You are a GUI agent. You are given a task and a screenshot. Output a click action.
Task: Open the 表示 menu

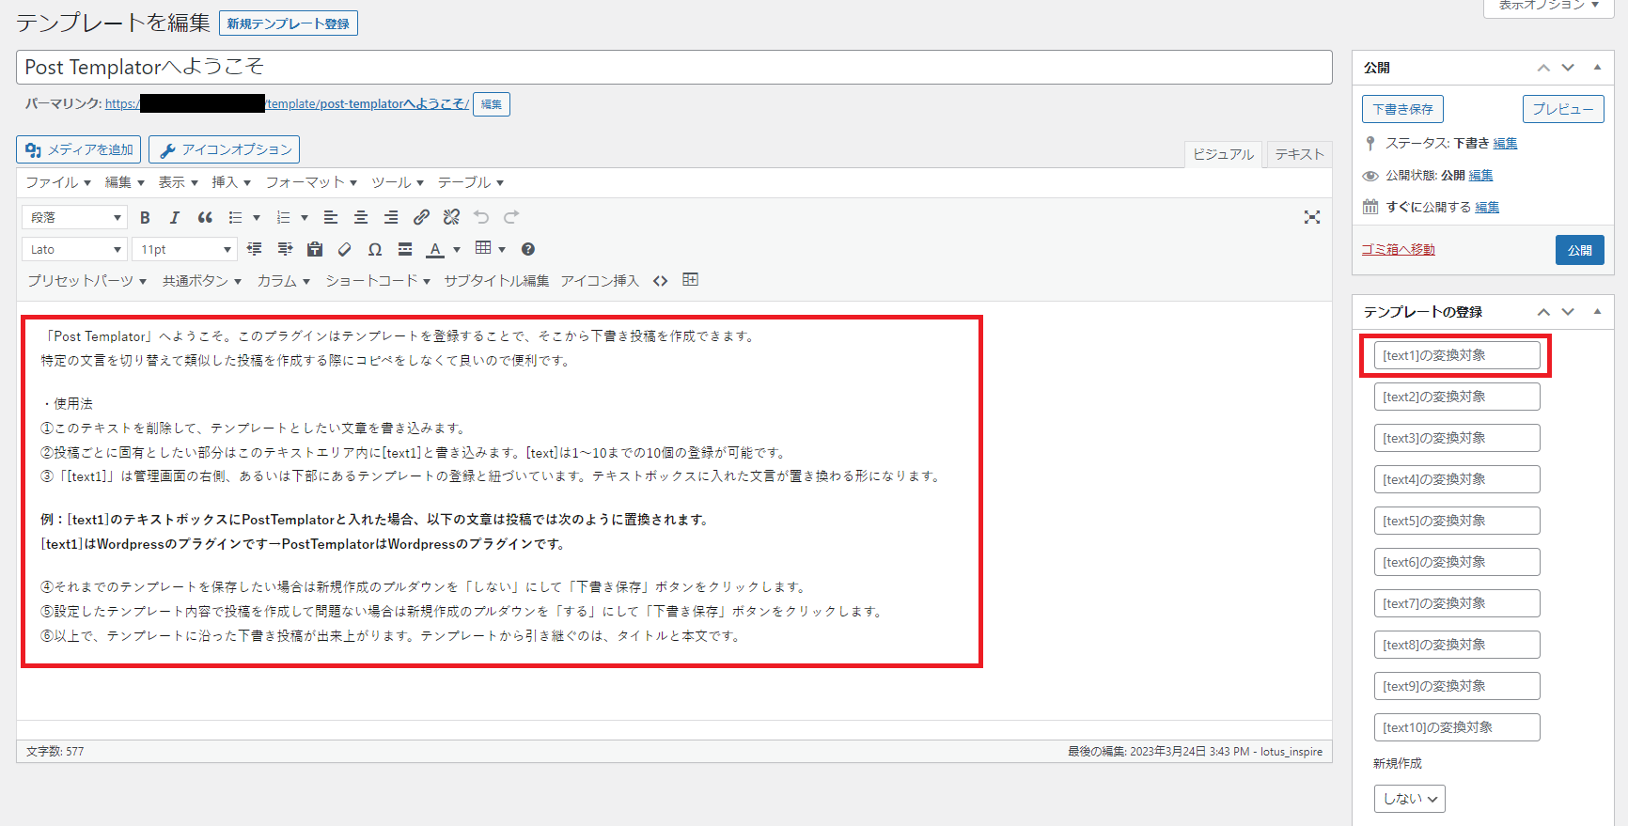pos(179,182)
